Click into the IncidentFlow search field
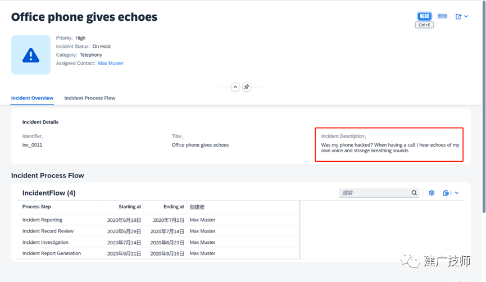The width and height of the screenshot is (486, 282). (x=375, y=193)
